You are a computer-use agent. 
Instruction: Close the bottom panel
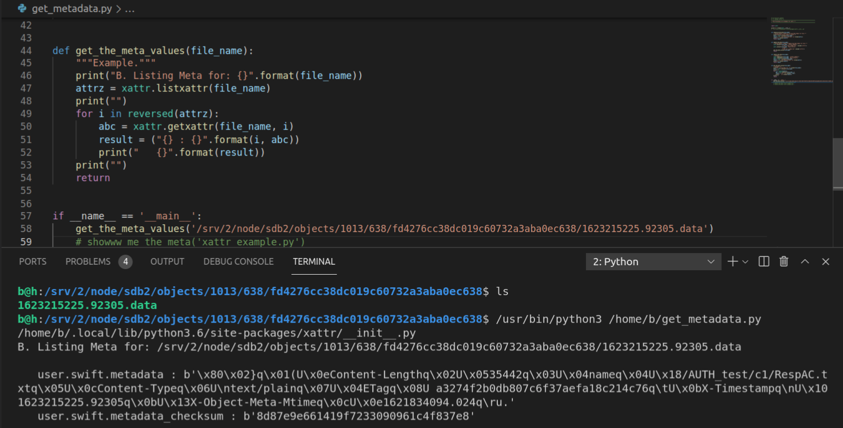(x=825, y=262)
